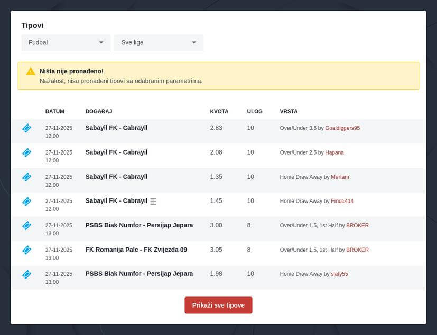This screenshot has height=335, width=437.
Task: Visit the Hapana author link
Action: click(334, 152)
